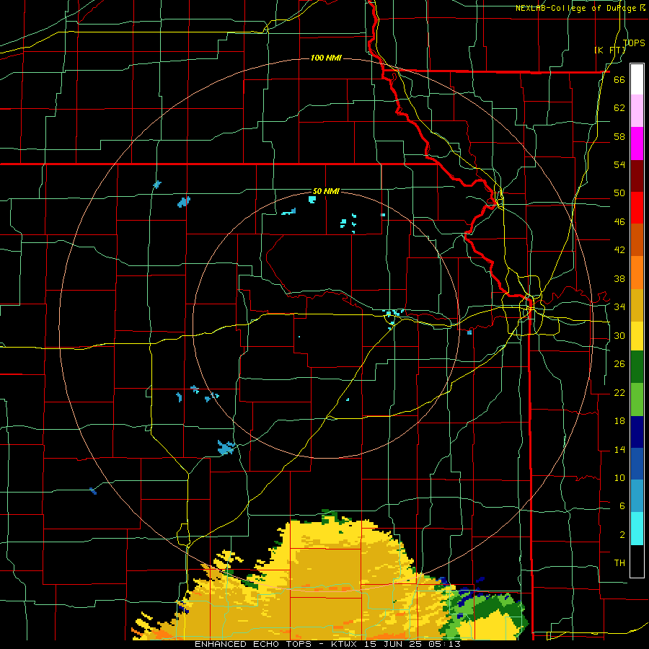Image resolution: width=649 pixels, height=649 pixels.
Task: Click the 100 NMI range ring label
Action: 326,58
